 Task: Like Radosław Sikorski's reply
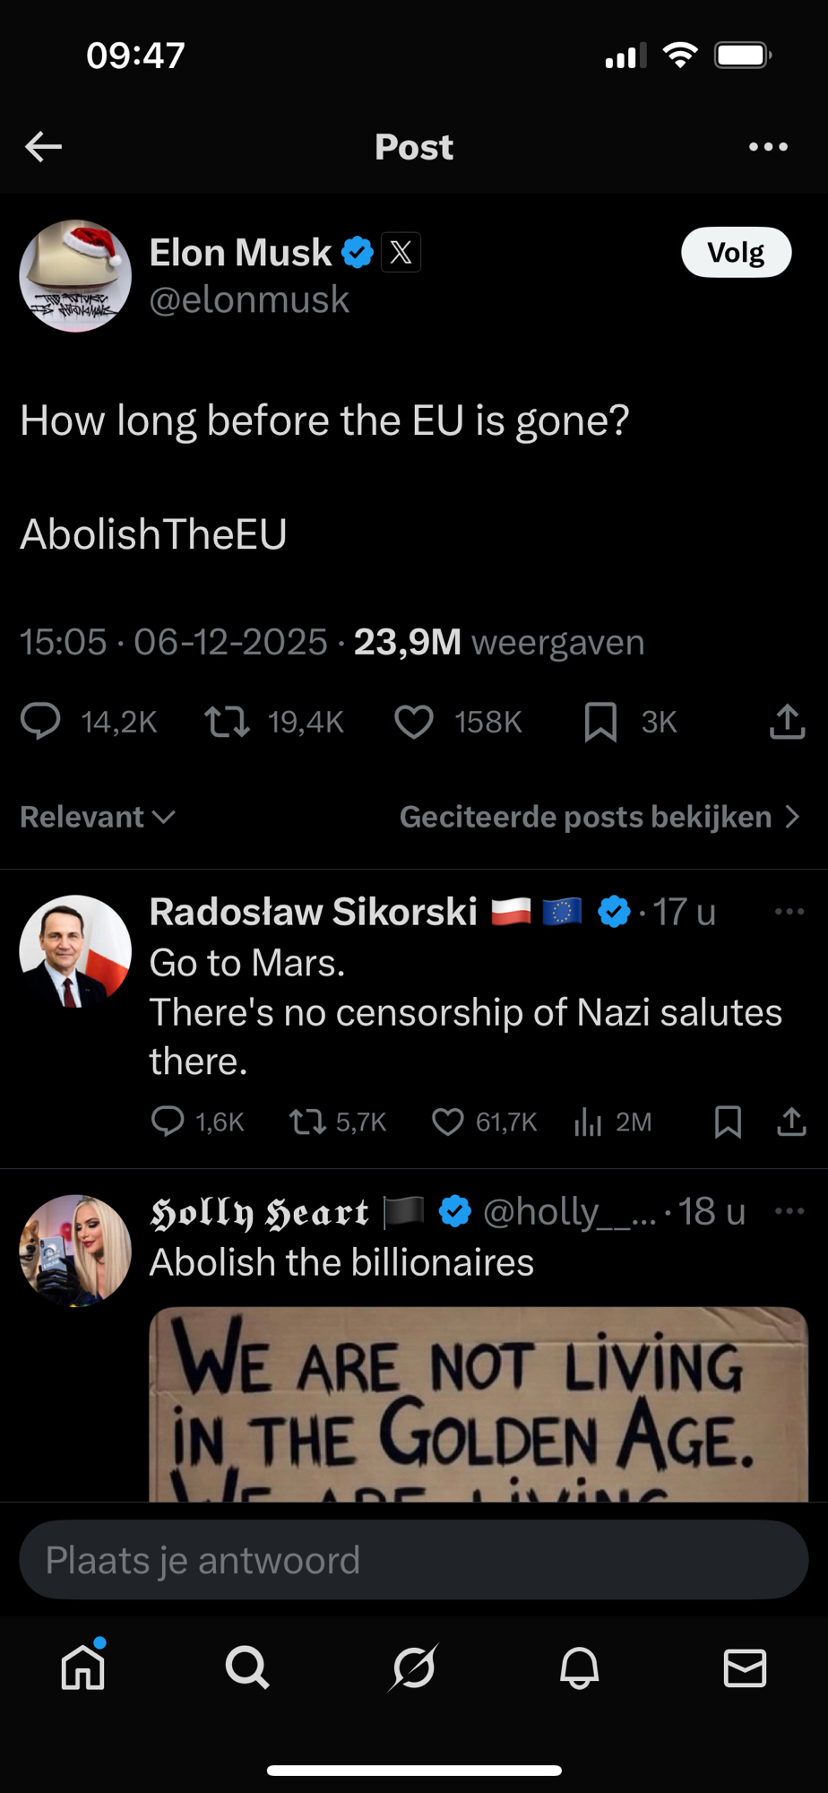point(448,1122)
